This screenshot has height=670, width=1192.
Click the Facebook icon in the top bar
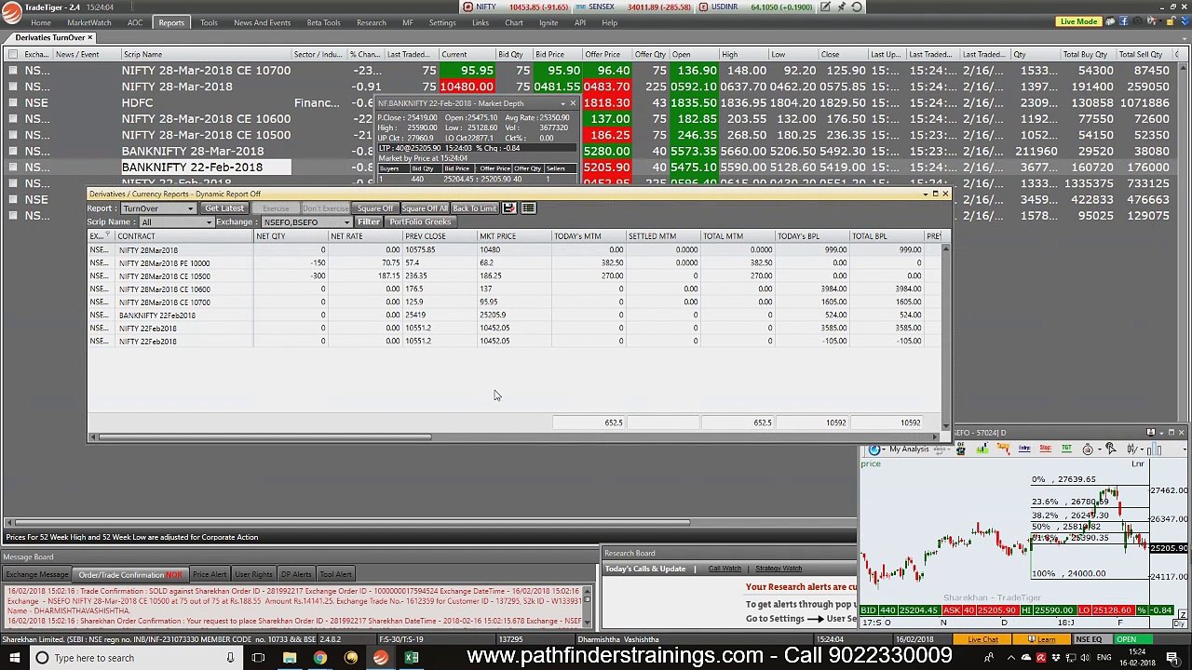[x=1123, y=21]
